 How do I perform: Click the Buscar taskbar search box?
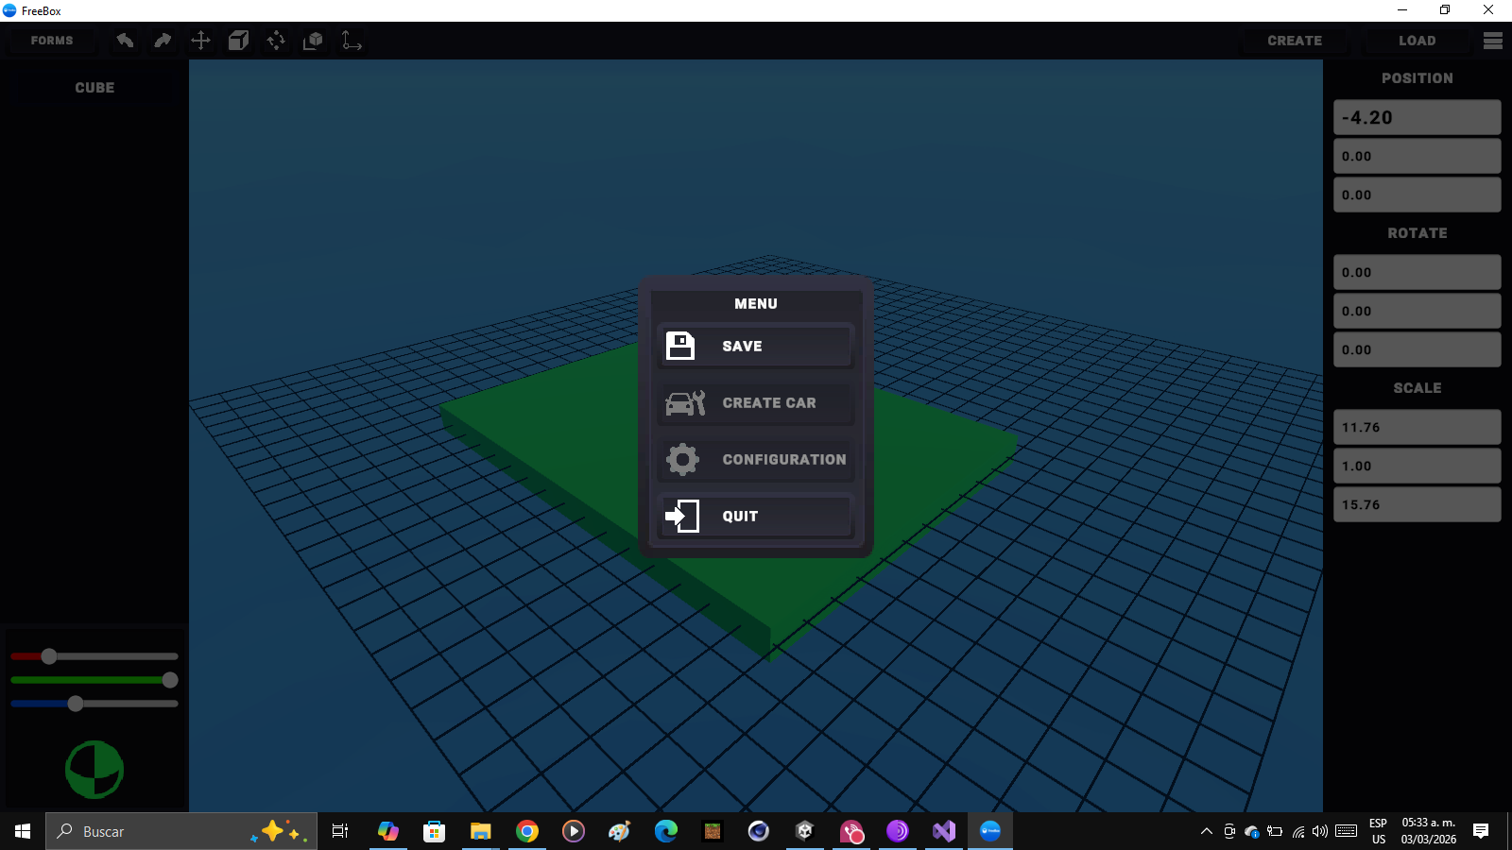coord(181,831)
